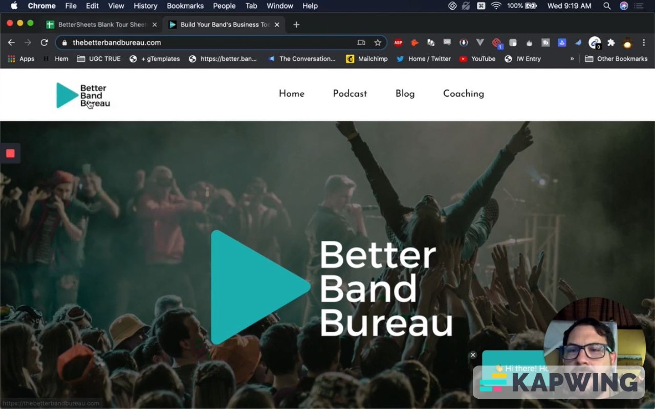Open the Window menu
This screenshot has height=409, width=655.
tap(280, 6)
